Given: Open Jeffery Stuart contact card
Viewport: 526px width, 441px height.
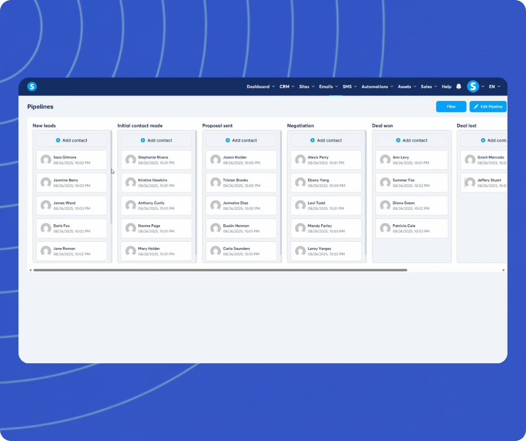Looking at the screenshot, I should pyautogui.click(x=483, y=182).
